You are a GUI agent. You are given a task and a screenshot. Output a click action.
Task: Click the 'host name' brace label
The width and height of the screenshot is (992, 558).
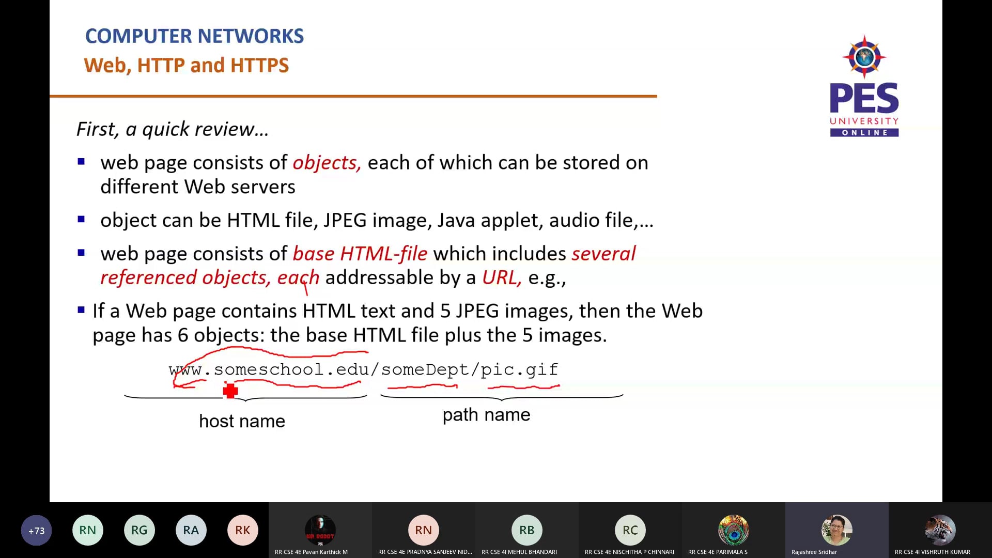(242, 421)
